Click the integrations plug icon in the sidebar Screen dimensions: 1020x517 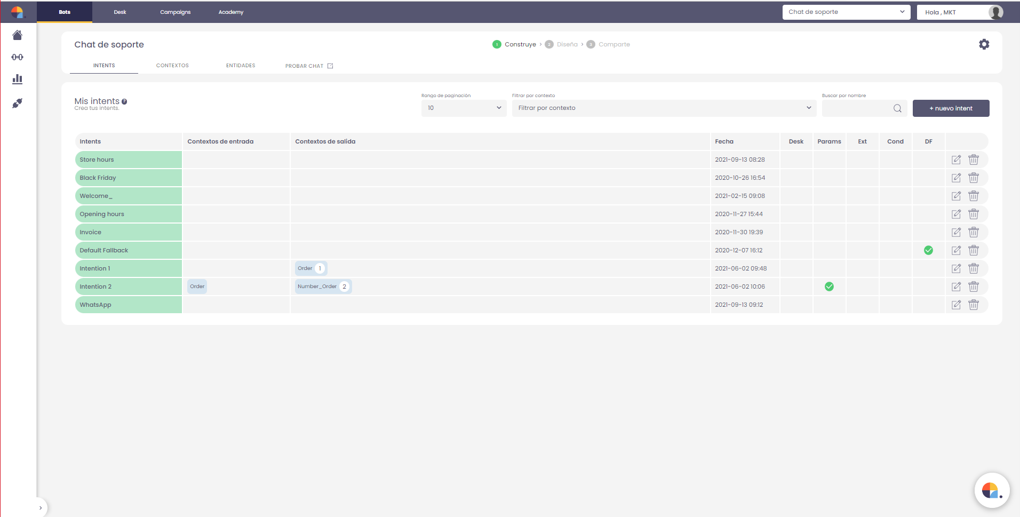[x=18, y=103]
